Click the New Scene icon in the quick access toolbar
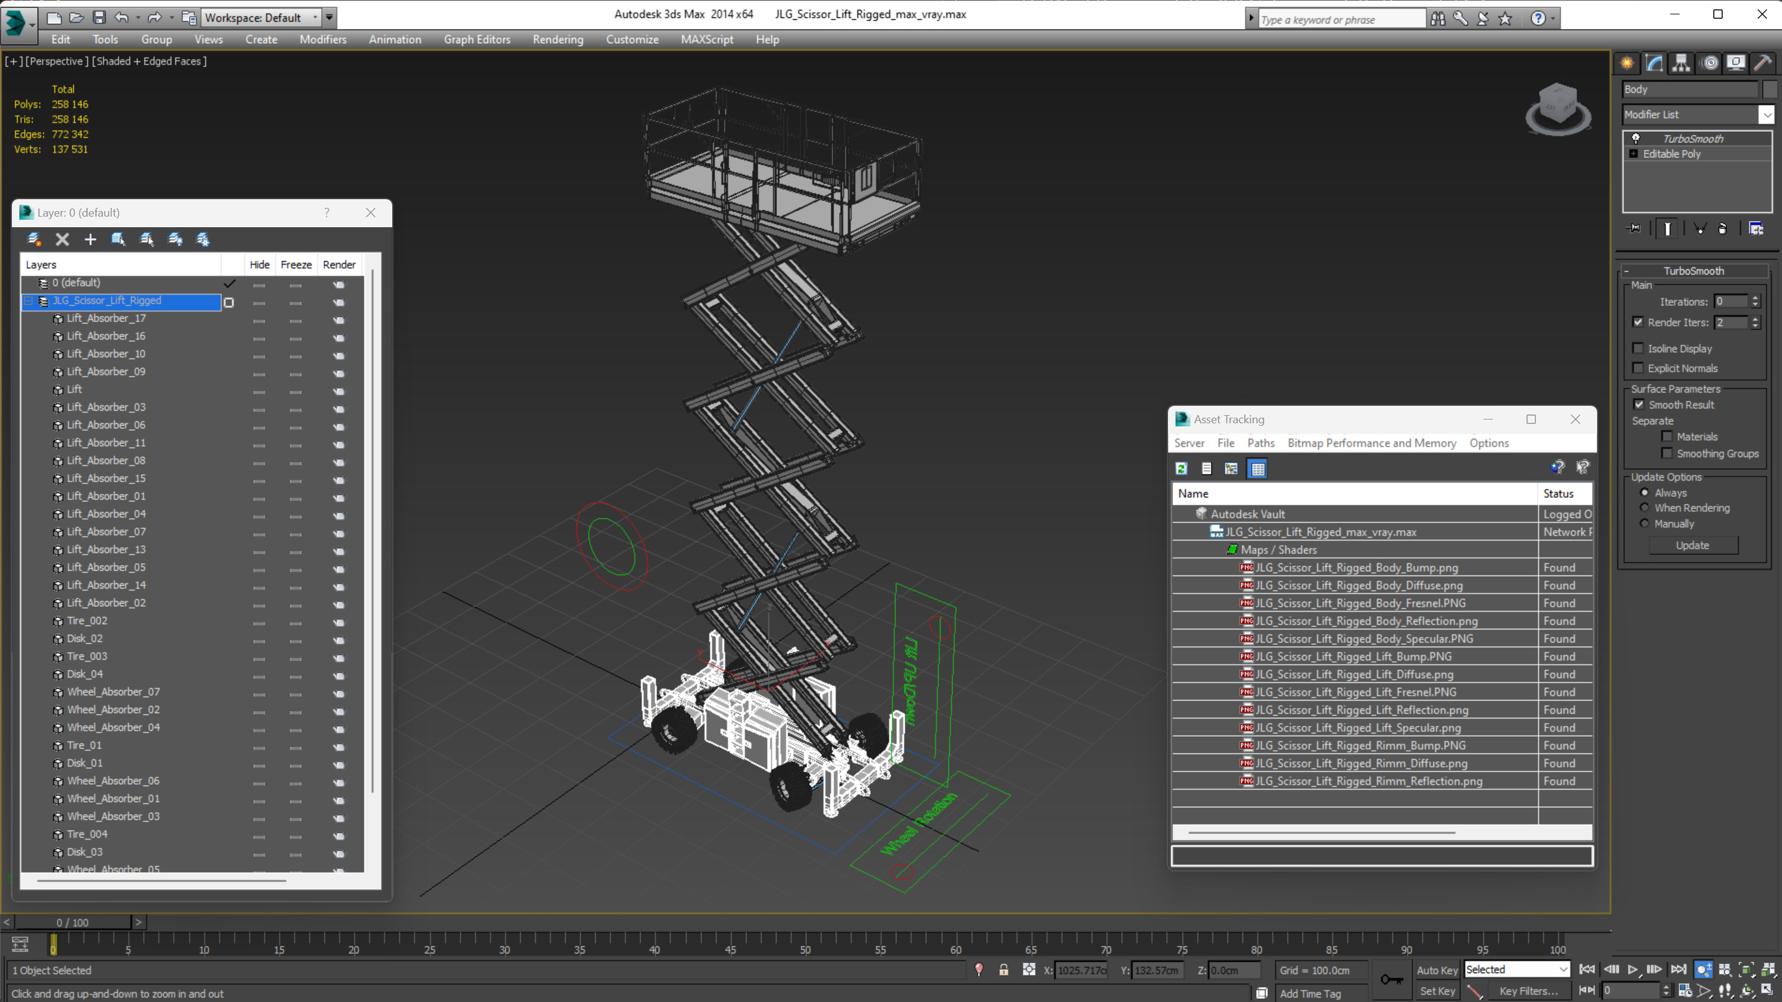Screen dimensions: 1782x1002 [54, 17]
